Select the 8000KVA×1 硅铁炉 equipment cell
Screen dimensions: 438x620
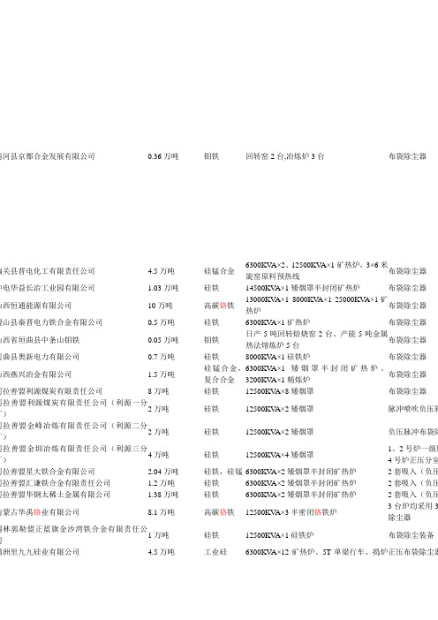tap(277, 357)
